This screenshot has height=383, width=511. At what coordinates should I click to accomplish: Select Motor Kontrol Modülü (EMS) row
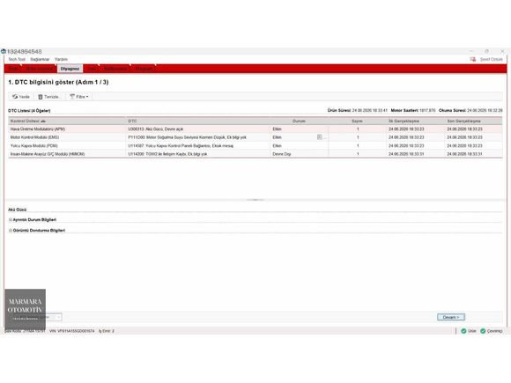255,137
